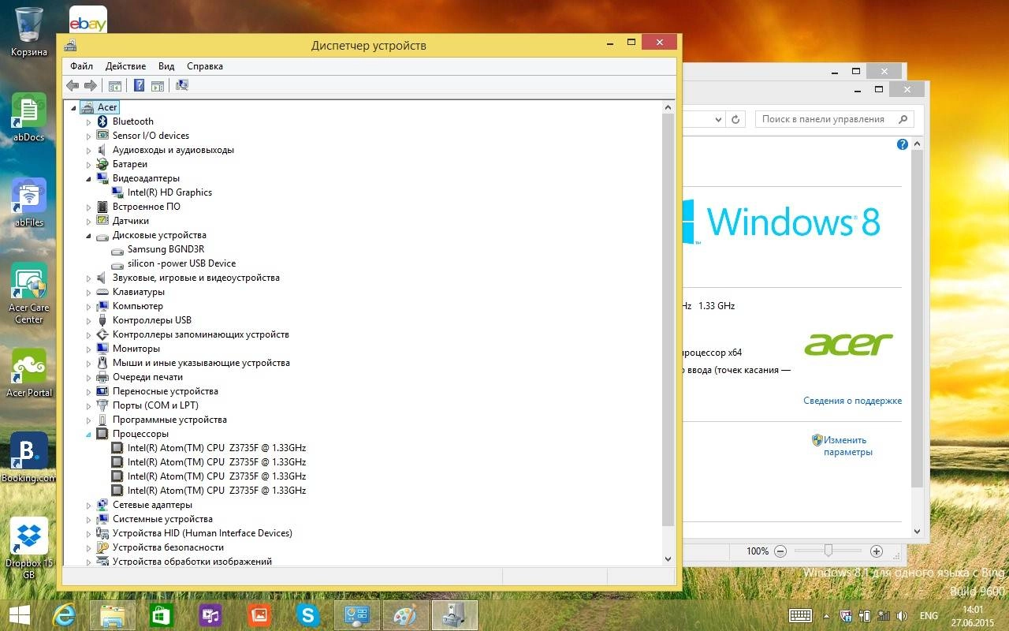This screenshot has height=631, width=1009.
Task: Click the Очереди печати printer icon
Action: tap(102, 377)
